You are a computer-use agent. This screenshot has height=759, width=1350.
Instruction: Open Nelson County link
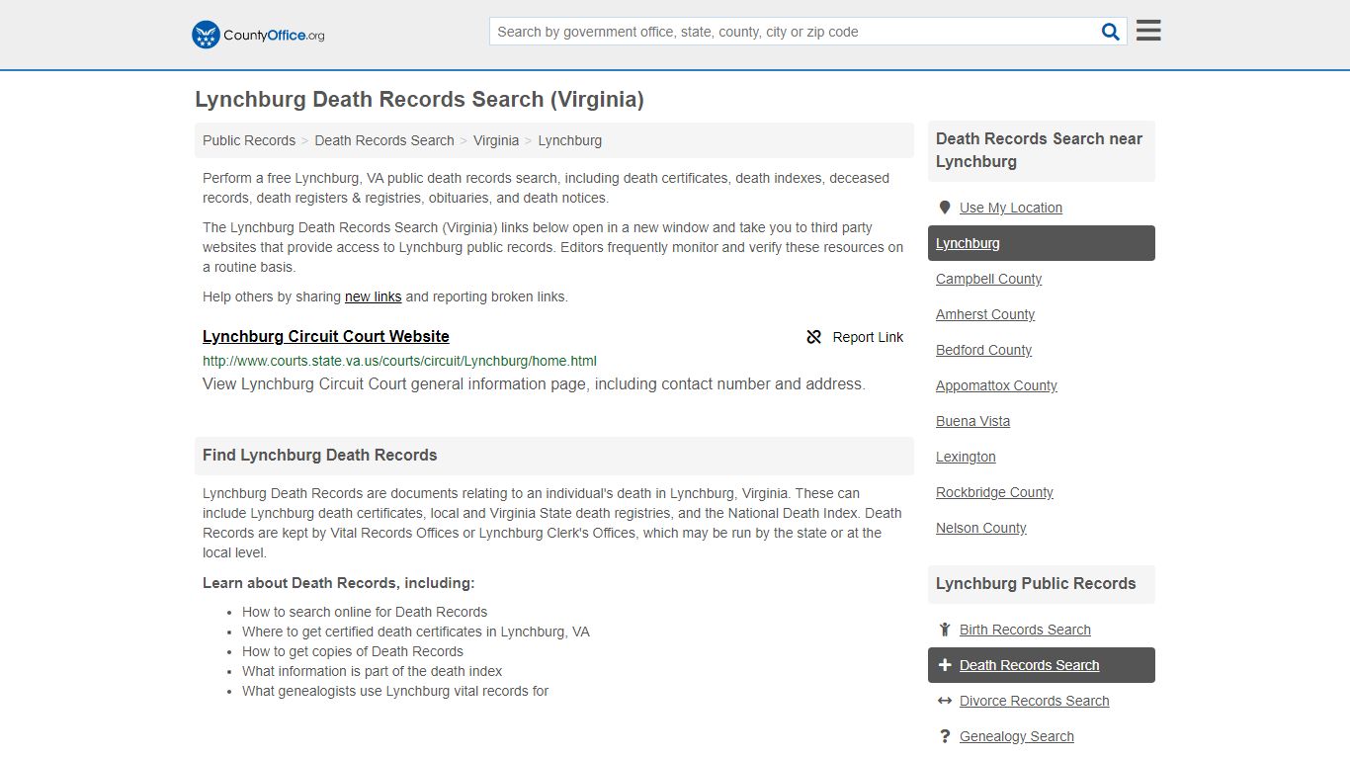pos(981,528)
